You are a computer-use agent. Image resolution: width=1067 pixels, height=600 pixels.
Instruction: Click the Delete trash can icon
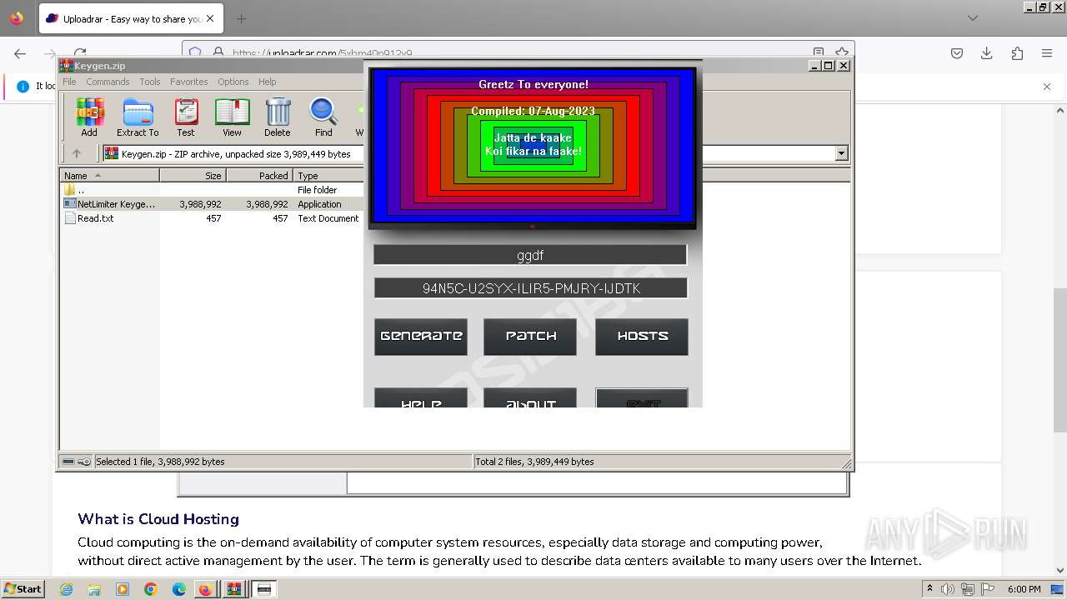tap(278, 117)
